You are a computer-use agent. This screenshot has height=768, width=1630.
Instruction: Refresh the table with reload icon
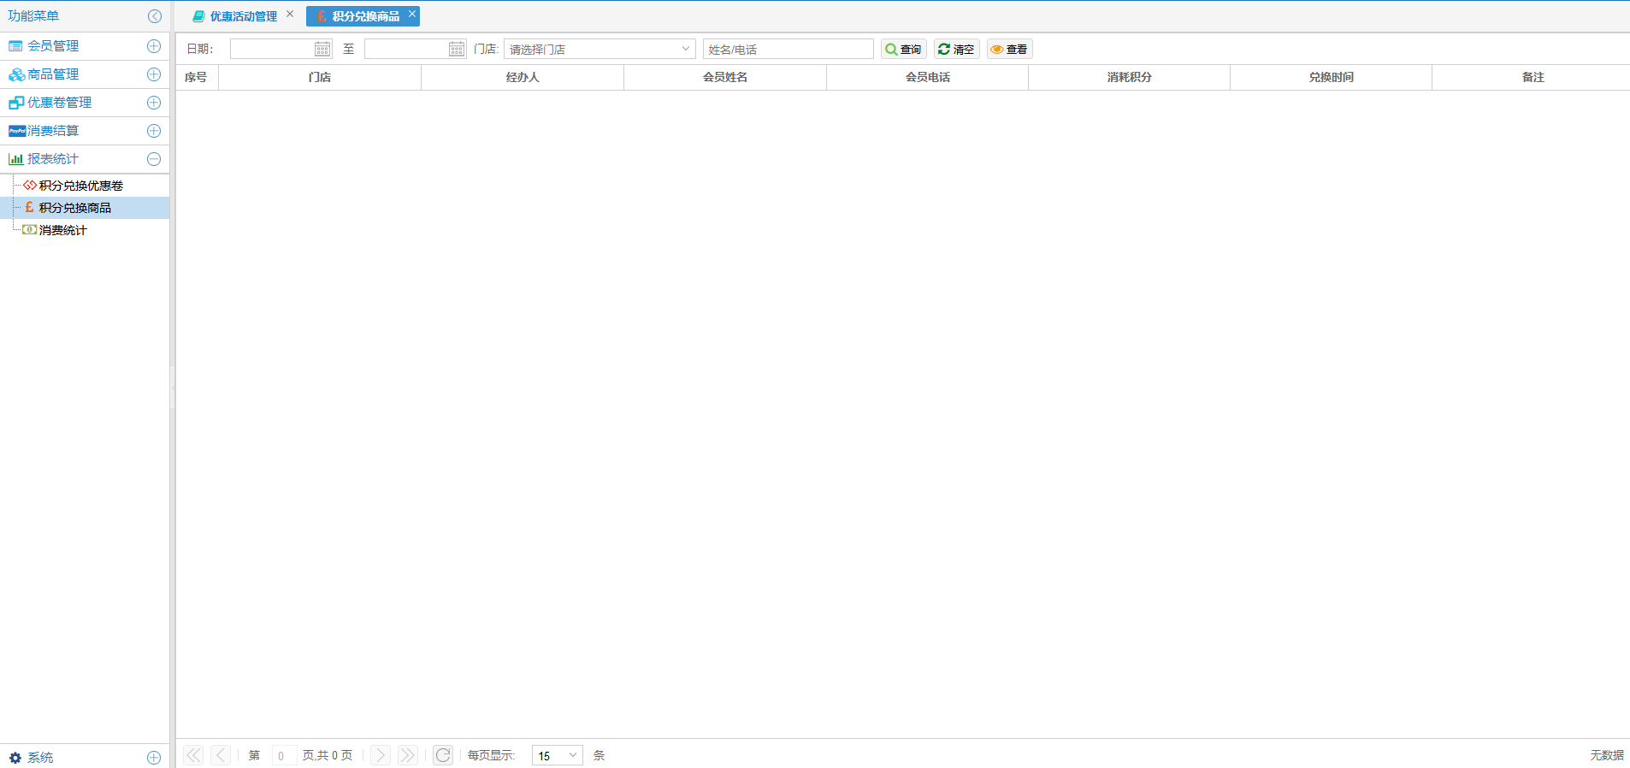tap(443, 755)
